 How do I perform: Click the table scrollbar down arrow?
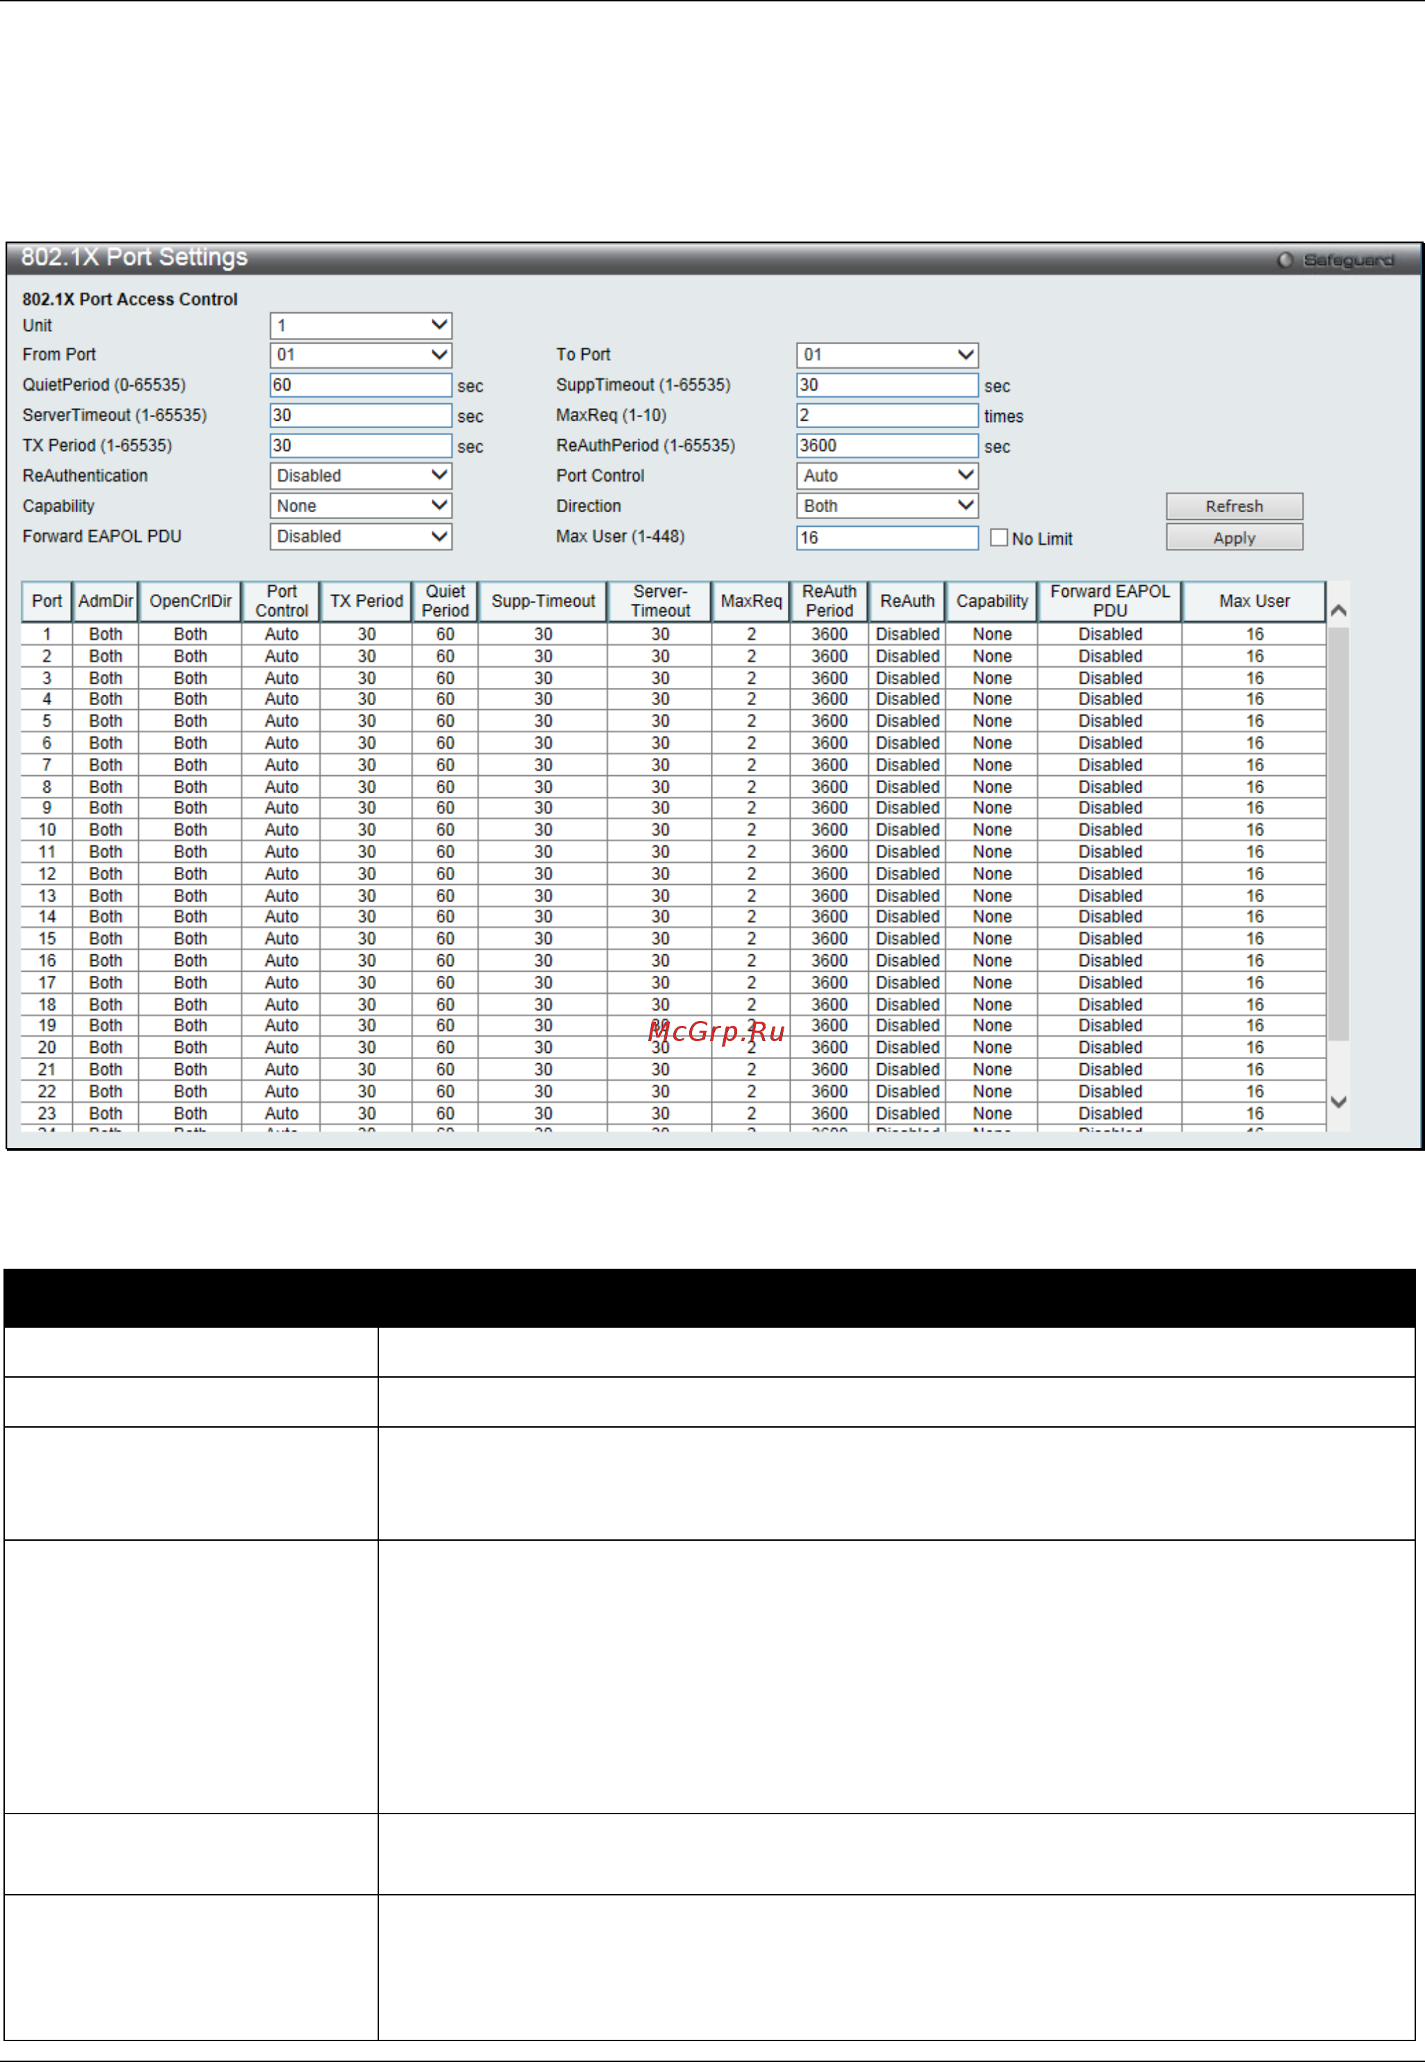pyautogui.click(x=1338, y=1102)
